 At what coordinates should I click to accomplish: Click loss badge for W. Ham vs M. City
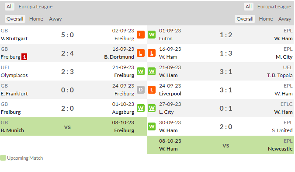click(152, 53)
